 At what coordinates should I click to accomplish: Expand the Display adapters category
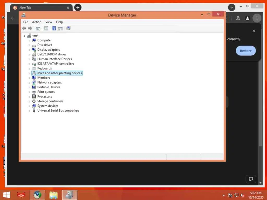tap(29, 50)
